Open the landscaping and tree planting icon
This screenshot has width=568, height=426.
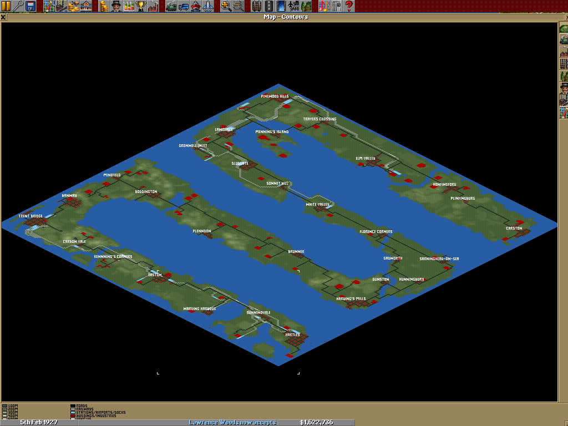306,6
